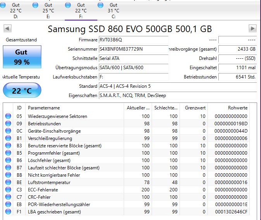Viewport: 261px width, 220px height.
Task: Click status icon of POR-Wiederherstellungszähler row
Action: tap(8, 205)
